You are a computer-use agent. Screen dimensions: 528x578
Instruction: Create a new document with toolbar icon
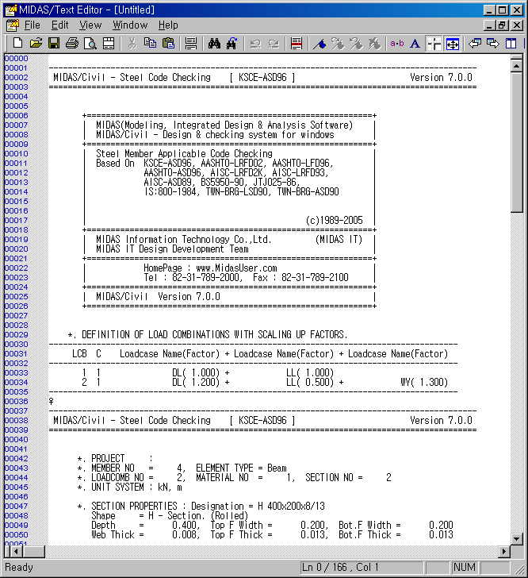coord(17,44)
